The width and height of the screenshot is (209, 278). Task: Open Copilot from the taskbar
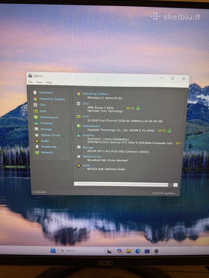coord(120,251)
